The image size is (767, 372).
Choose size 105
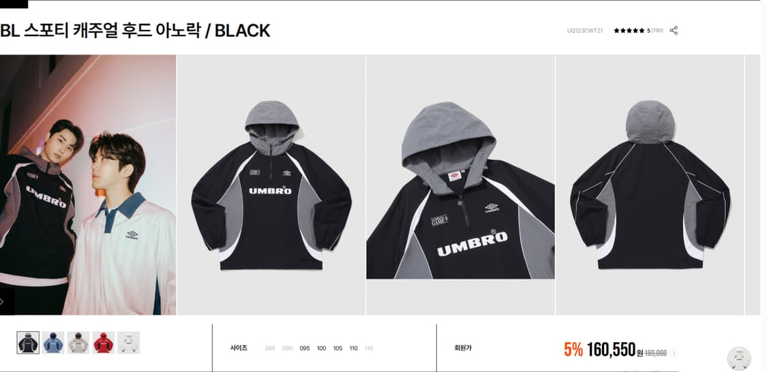337,349
